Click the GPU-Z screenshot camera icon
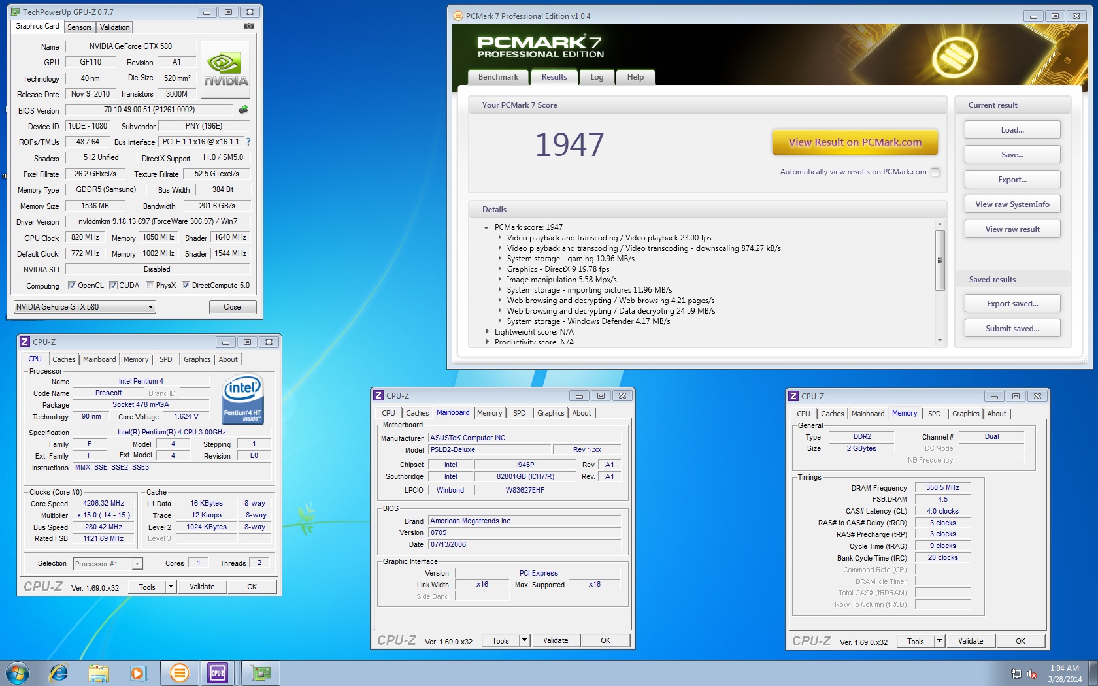Screen dimensions: 1098x686 248,26
